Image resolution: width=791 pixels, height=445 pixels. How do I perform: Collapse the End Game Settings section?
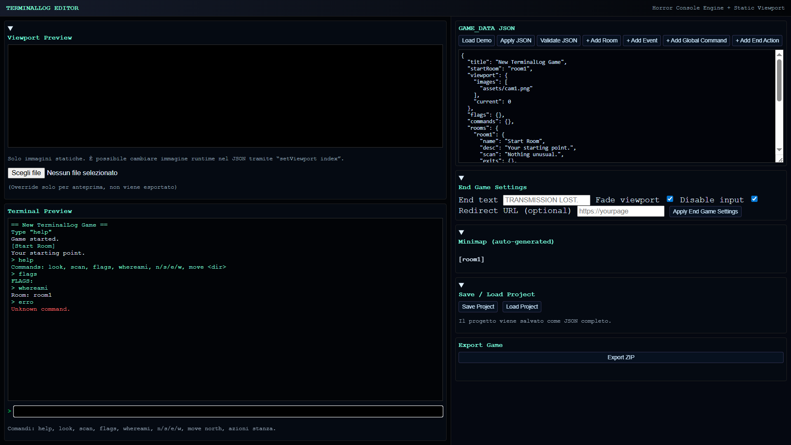[x=461, y=178]
